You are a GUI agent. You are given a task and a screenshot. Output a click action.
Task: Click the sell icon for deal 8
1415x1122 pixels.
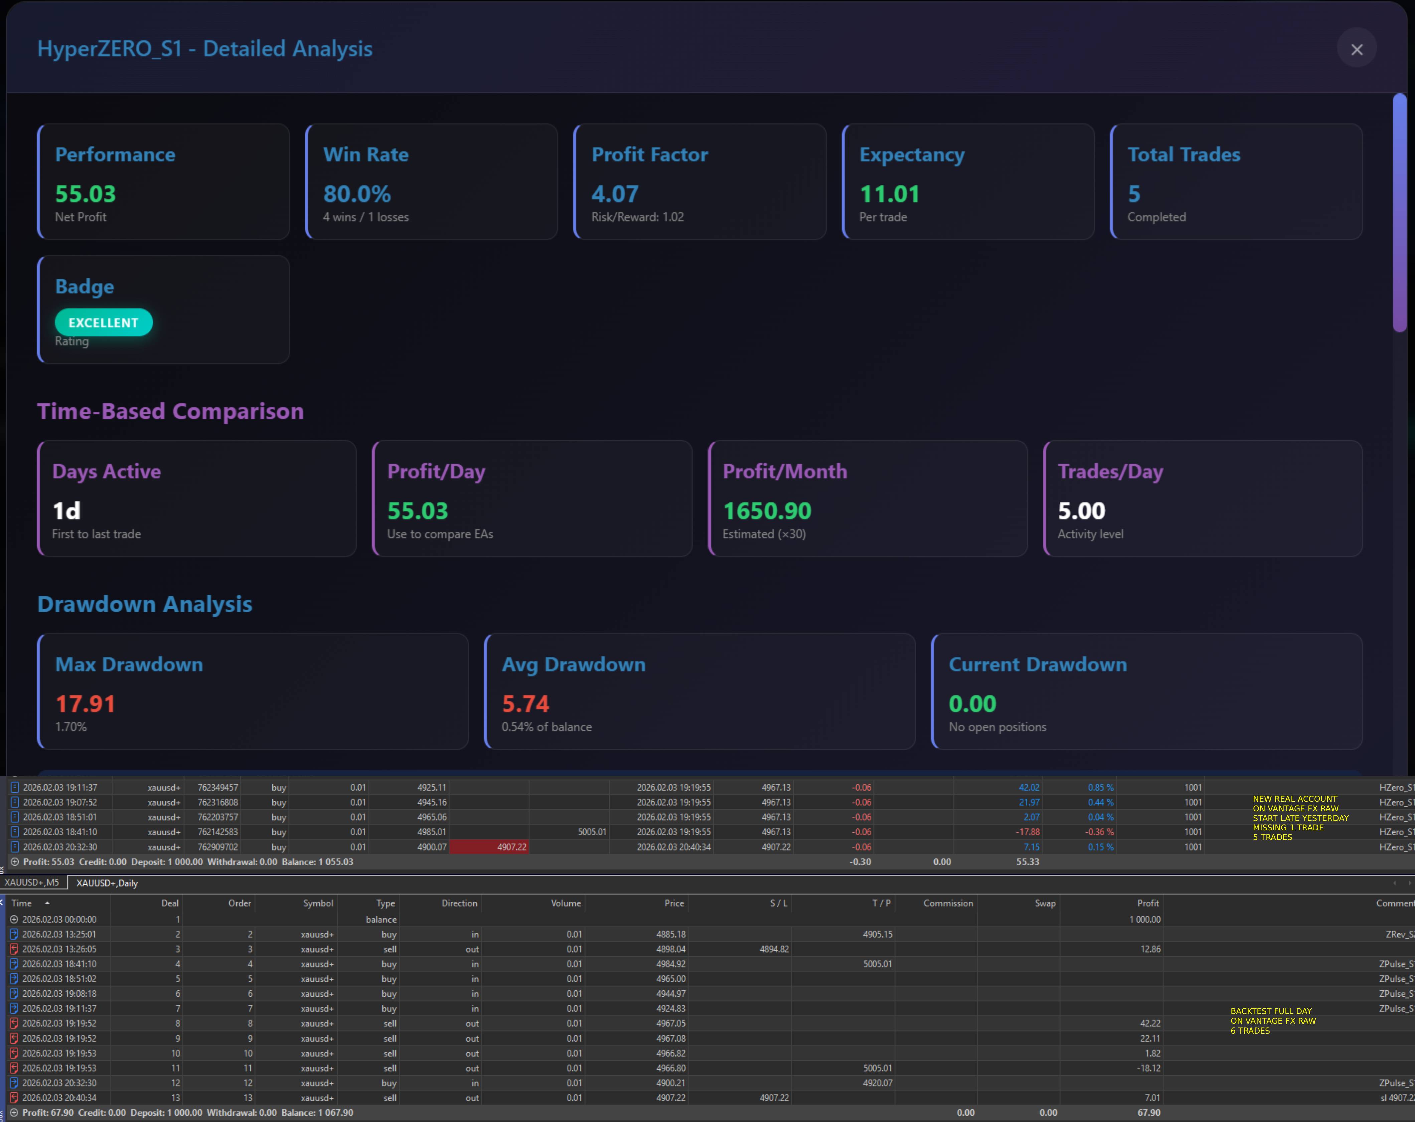pos(14,1023)
